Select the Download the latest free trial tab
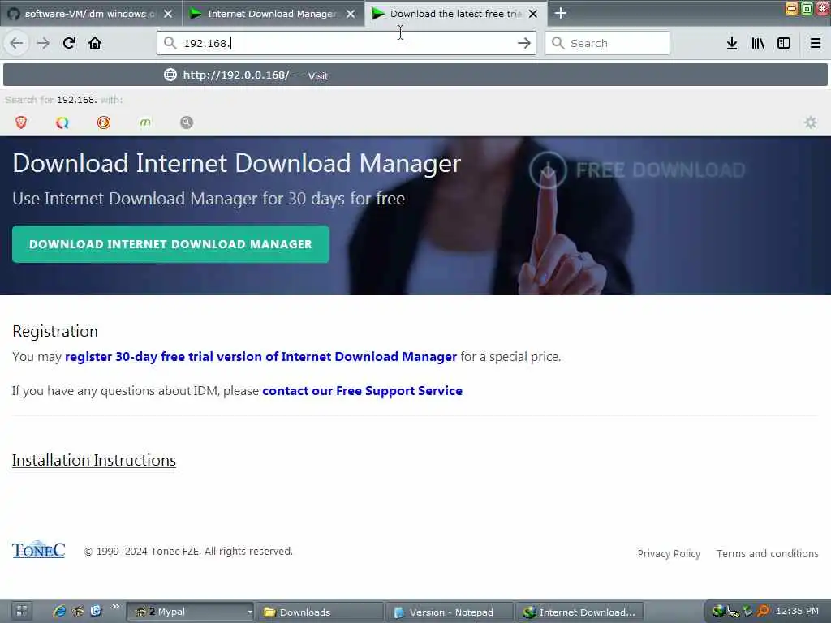Image resolution: width=831 pixels, height=623 pixels. [456, 14]
